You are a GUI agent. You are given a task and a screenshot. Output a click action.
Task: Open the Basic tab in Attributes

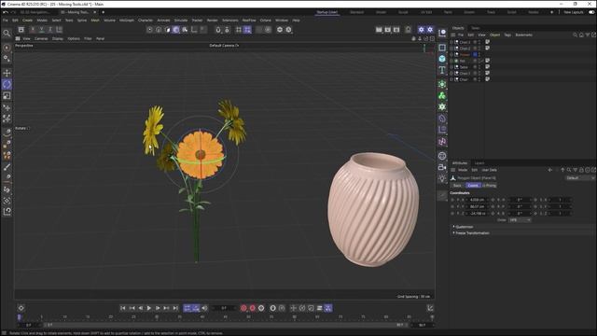click(x=457, y=186)
